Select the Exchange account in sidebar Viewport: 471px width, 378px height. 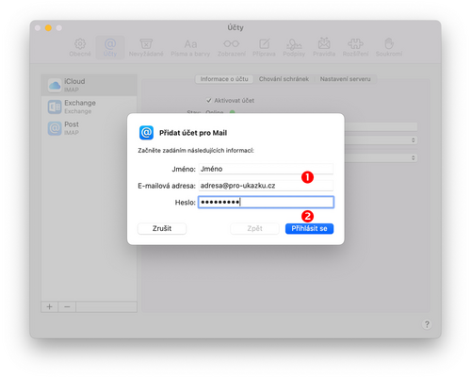click(x=89, y=107)
